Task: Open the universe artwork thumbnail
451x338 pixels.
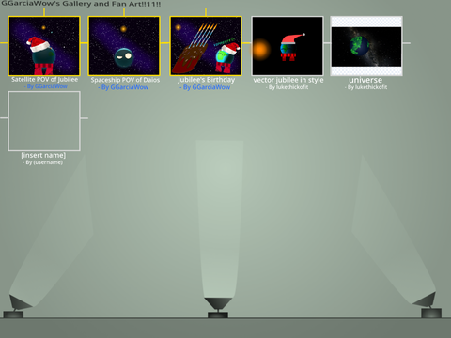Action: coord(366,46)
